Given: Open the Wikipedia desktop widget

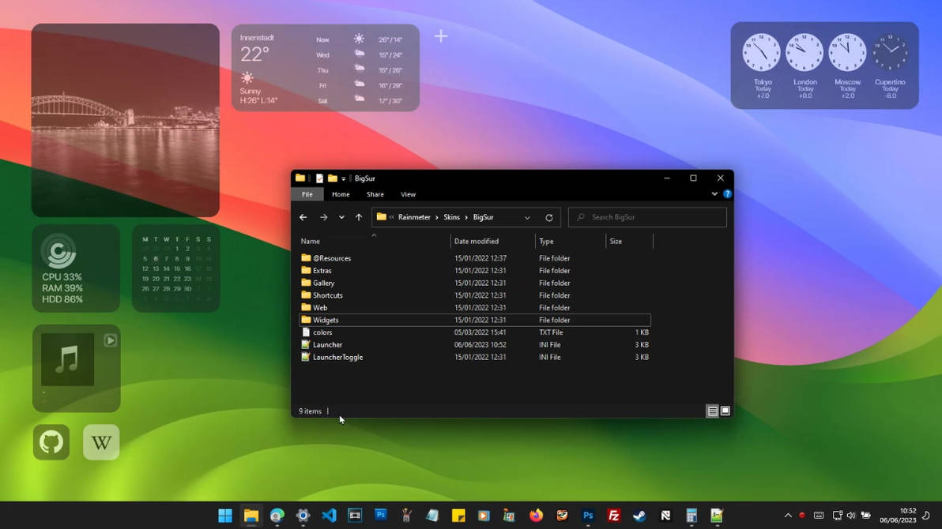Looking at the screenshot, I should click(x=101, y=441).
